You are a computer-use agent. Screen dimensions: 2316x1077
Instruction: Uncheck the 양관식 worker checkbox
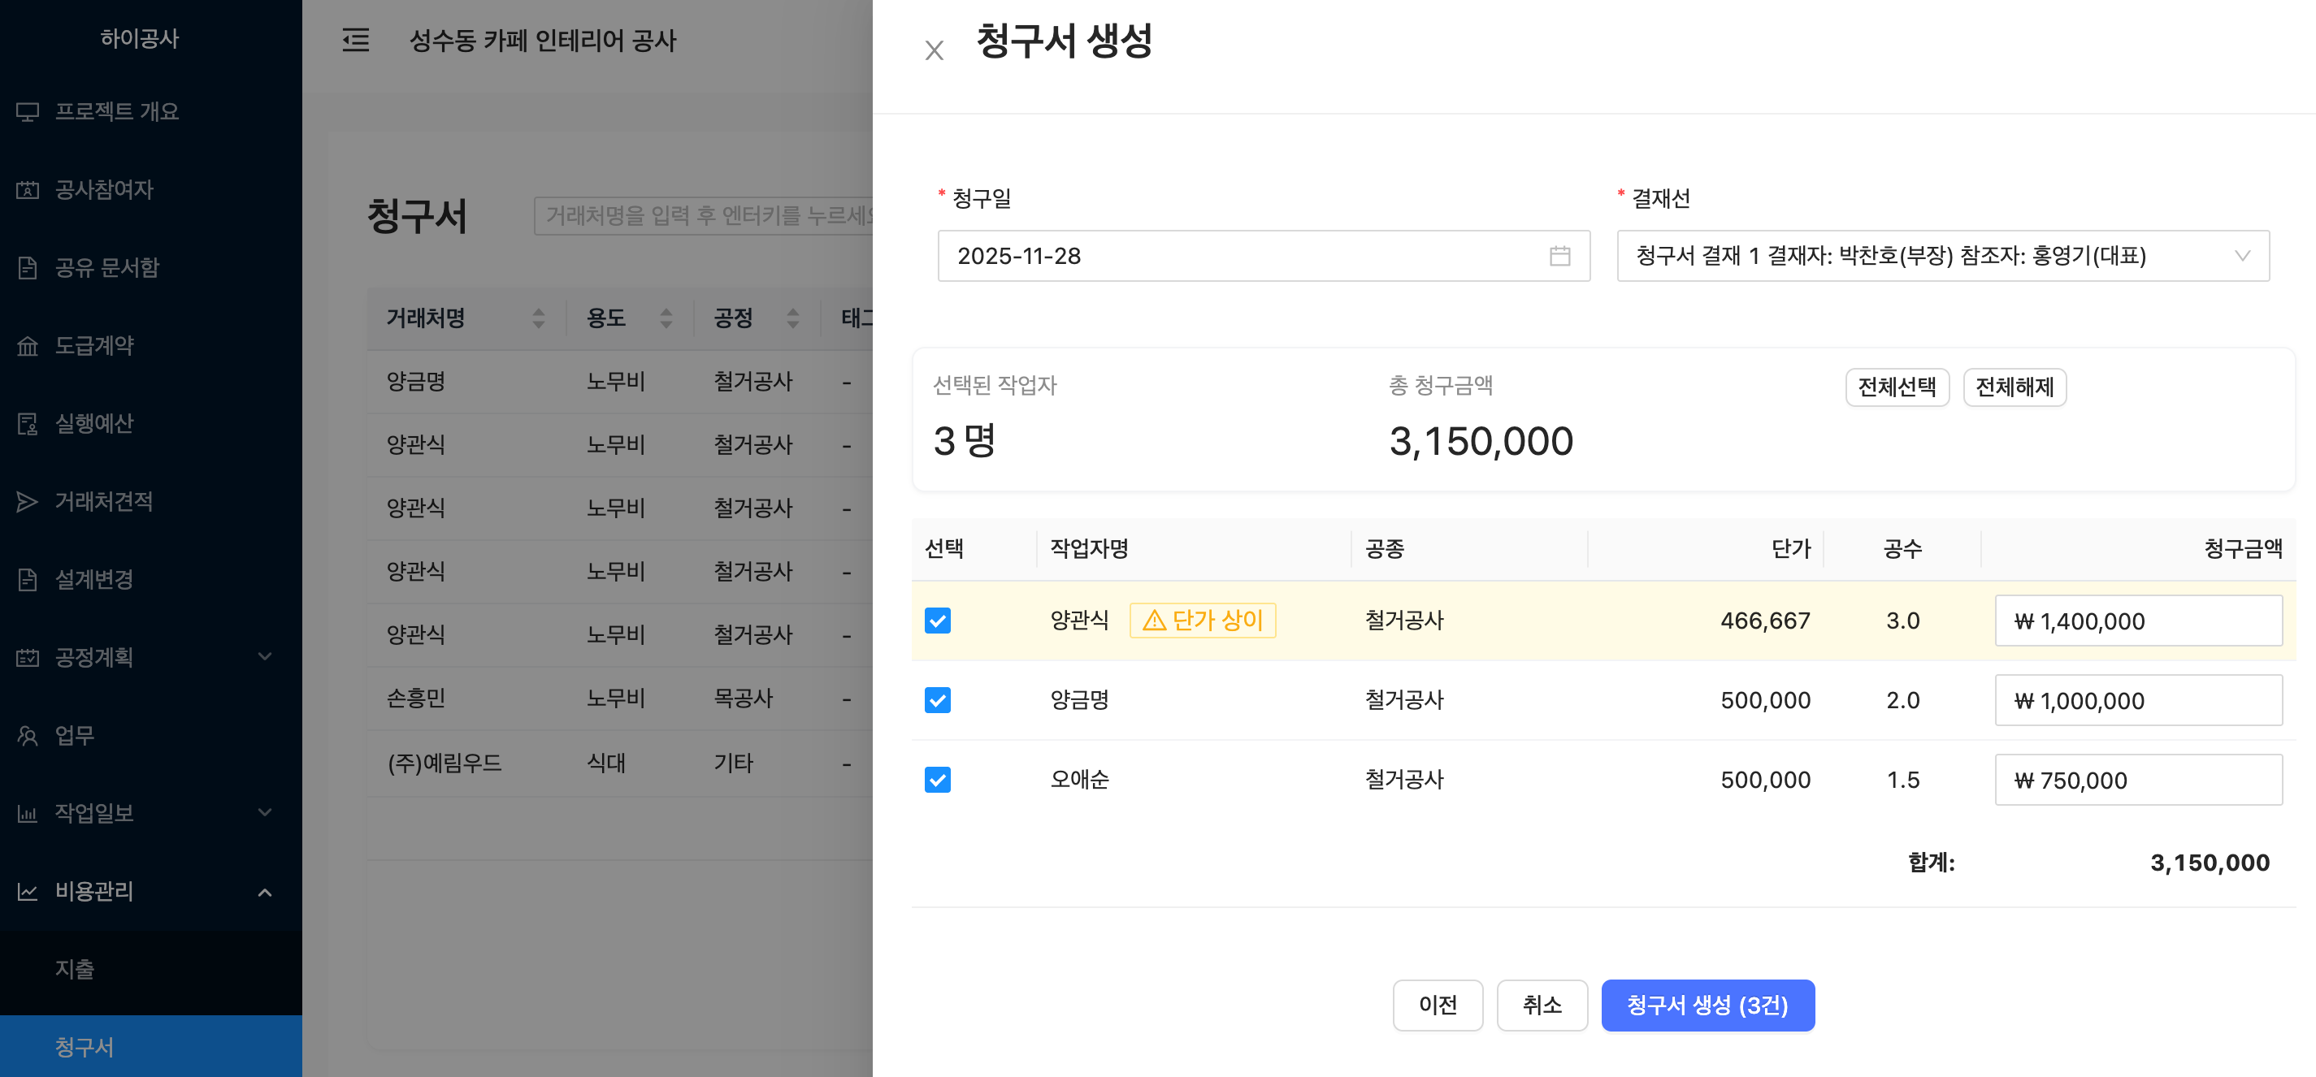(x=937, y=621)
